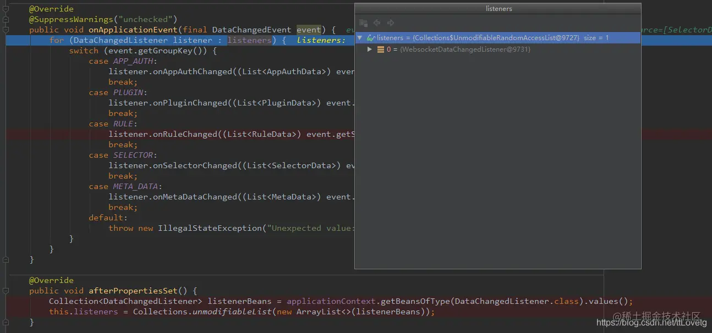Expand the 0 = WebsocketDataChangedListener node
The height and width of the screenshot is (333, 712).
tap(370, 49)
